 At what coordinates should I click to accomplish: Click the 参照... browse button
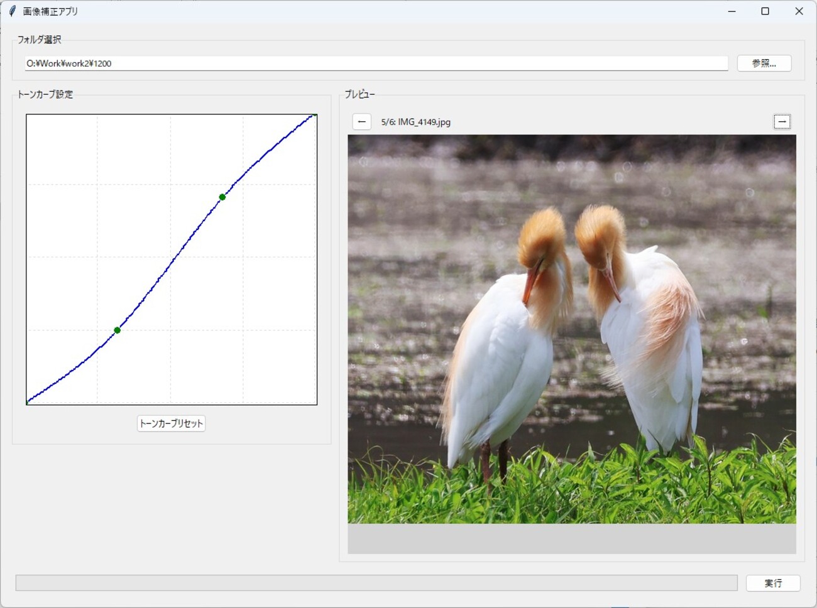764,63
